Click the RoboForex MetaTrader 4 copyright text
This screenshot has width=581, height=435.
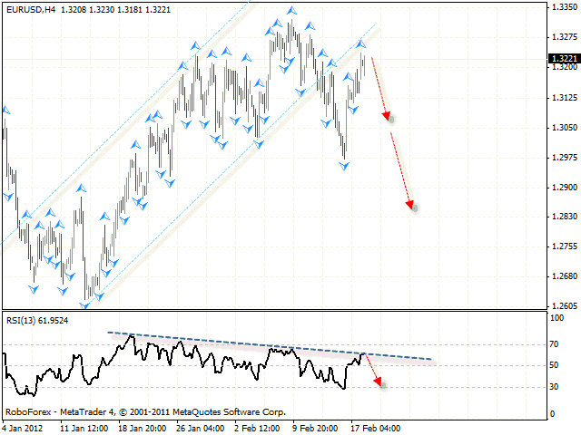coord(145,411)
